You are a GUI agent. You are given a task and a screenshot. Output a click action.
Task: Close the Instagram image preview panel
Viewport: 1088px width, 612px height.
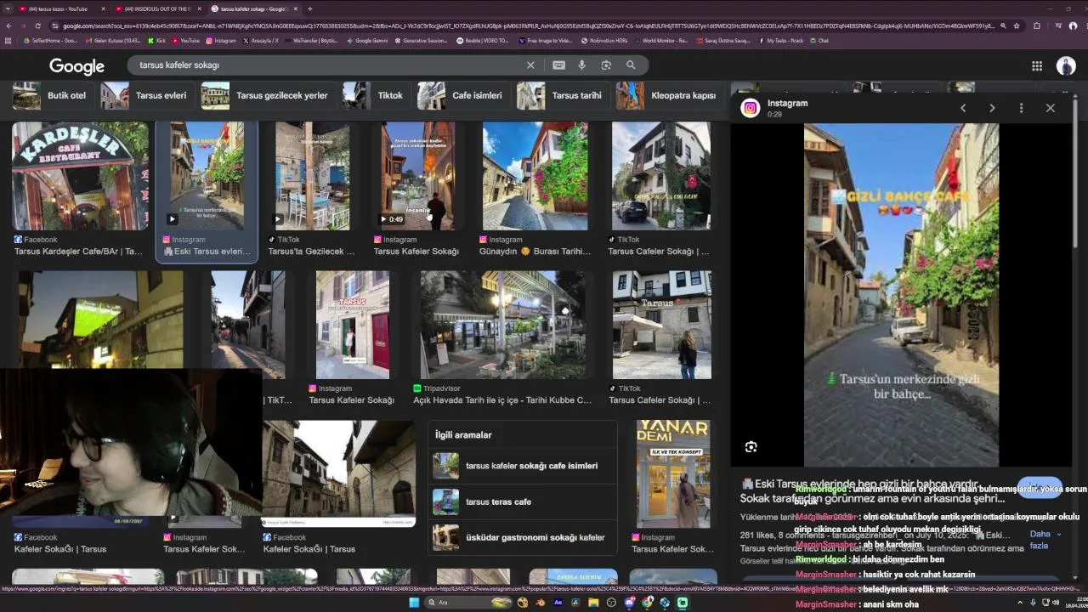coord(1051,108)
